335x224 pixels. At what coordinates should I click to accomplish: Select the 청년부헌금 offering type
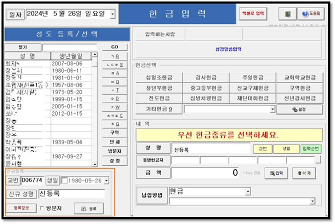[x=159, y=88]
